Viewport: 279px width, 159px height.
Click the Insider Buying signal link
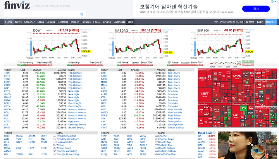tap(76, 128)
